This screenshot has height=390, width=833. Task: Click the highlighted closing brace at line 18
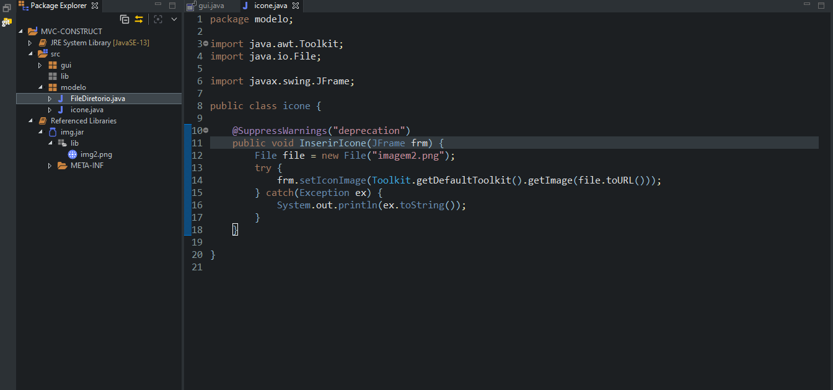coord(235,230)
